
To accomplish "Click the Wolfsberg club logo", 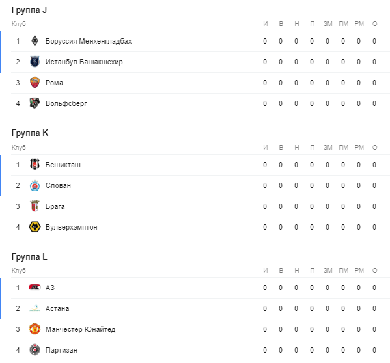I will pos(35,103).
